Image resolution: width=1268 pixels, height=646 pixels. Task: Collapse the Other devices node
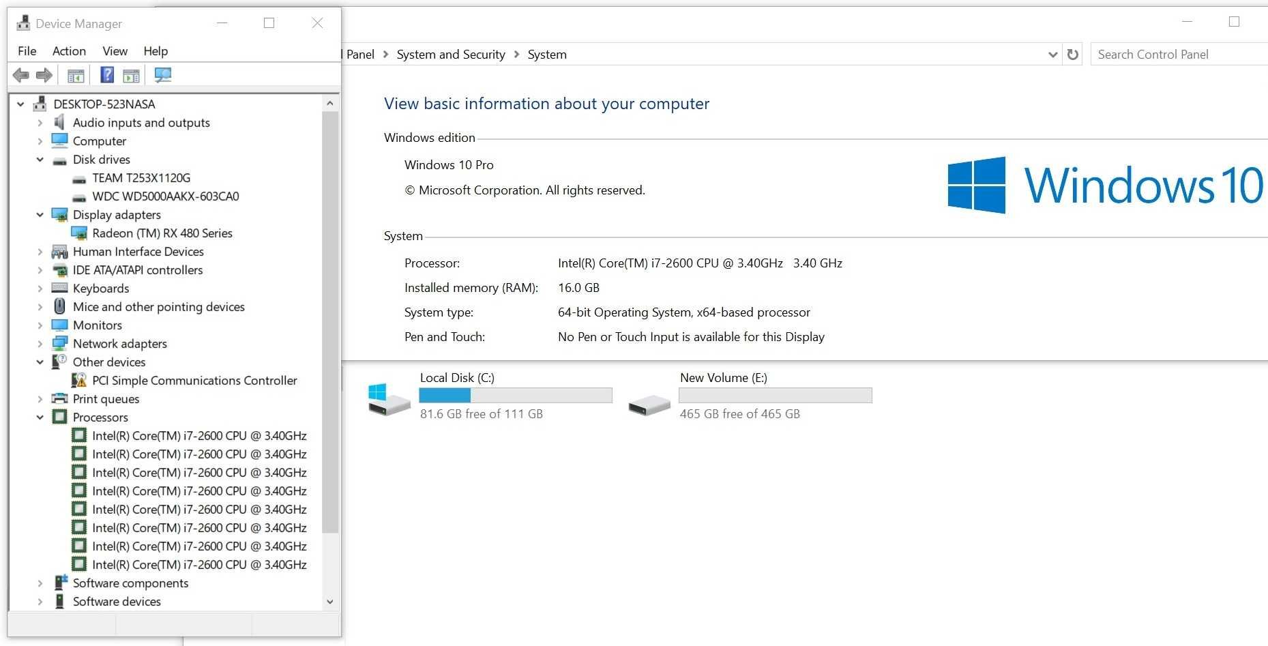click(40, 362)
